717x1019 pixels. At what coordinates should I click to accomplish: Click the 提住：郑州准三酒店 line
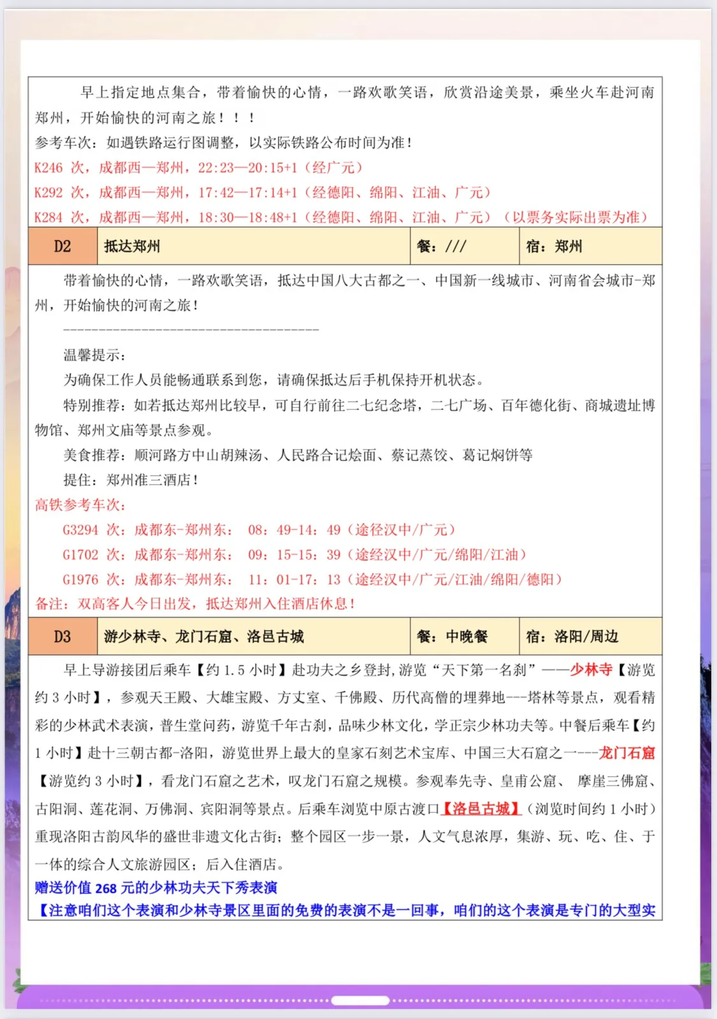[131, 480]
